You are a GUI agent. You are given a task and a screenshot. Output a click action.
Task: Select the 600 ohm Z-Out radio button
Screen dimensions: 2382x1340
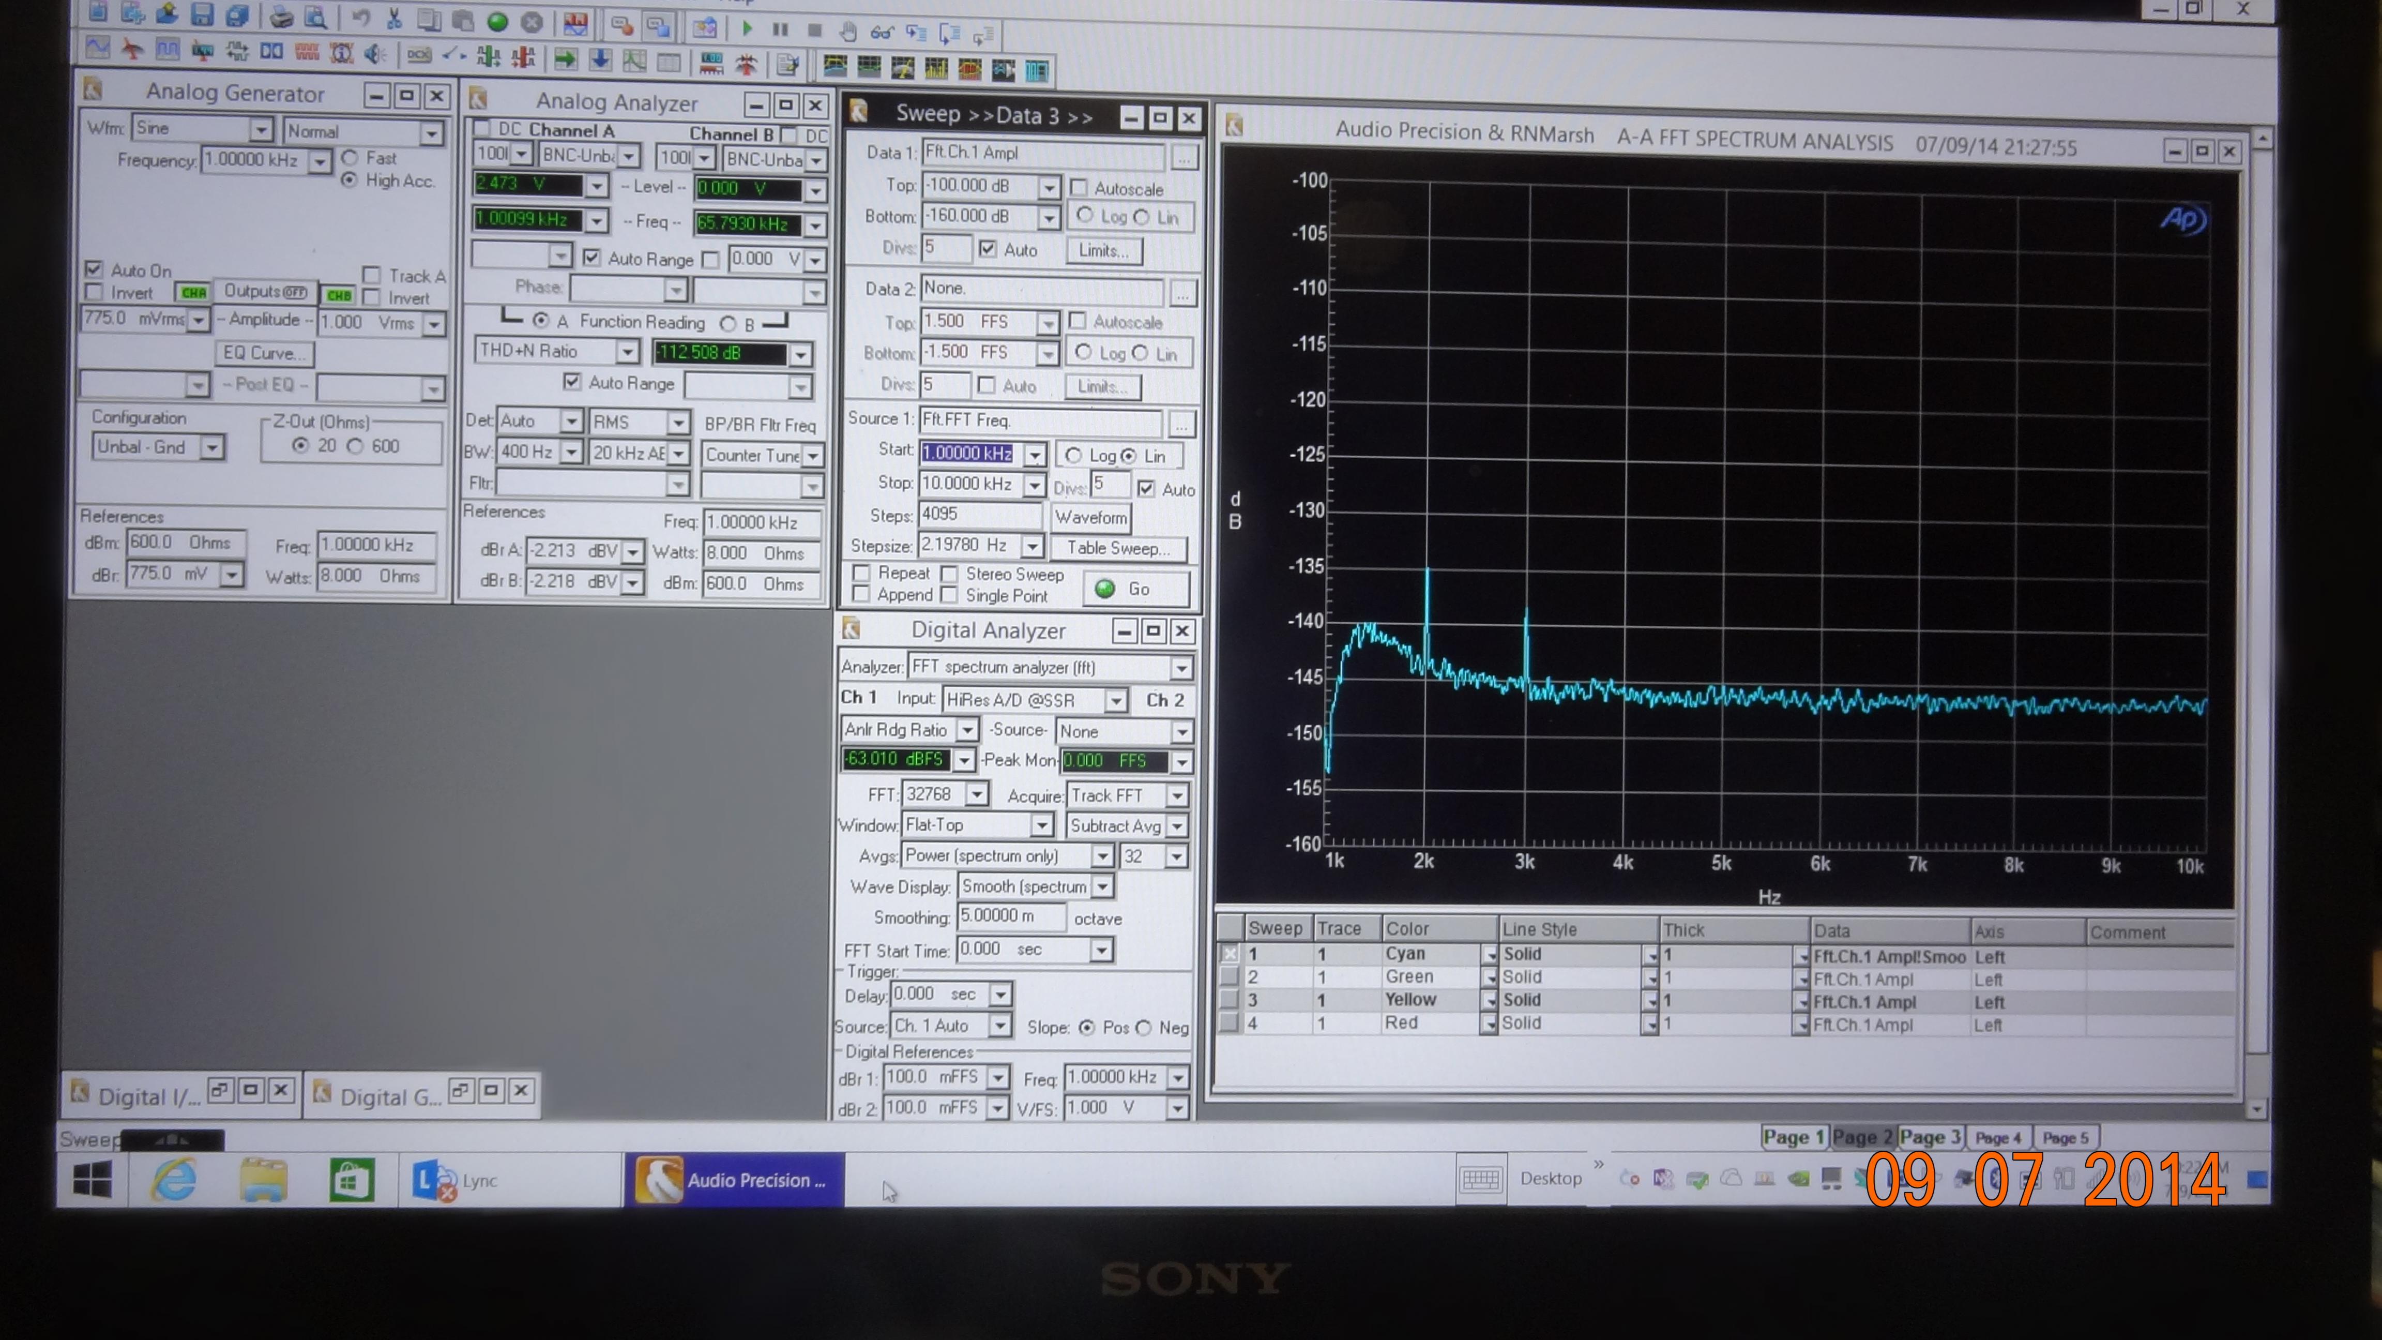click(x=355, y=446)
